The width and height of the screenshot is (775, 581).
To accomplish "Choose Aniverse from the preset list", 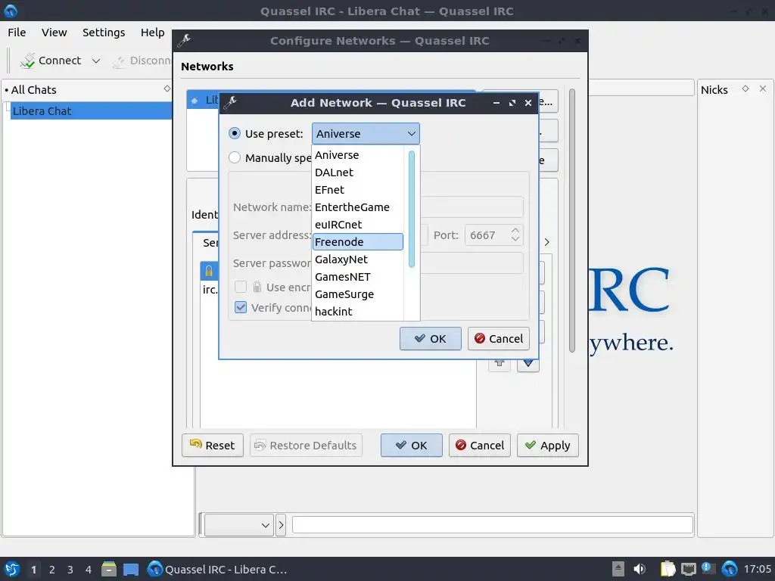I will point(357,155).
